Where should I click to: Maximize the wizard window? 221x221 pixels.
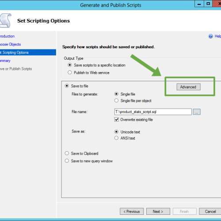tap(208, 4)
